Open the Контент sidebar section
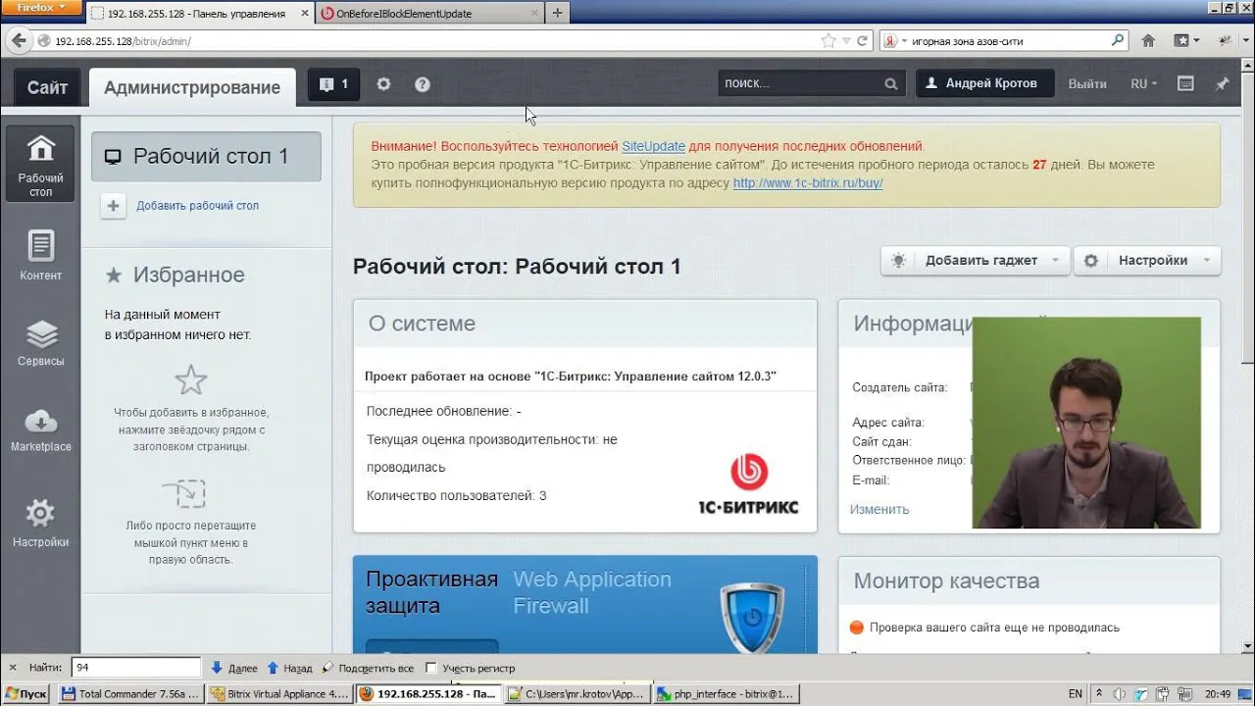This screenshot has height=706, width=1255. [x=40, y=255]
